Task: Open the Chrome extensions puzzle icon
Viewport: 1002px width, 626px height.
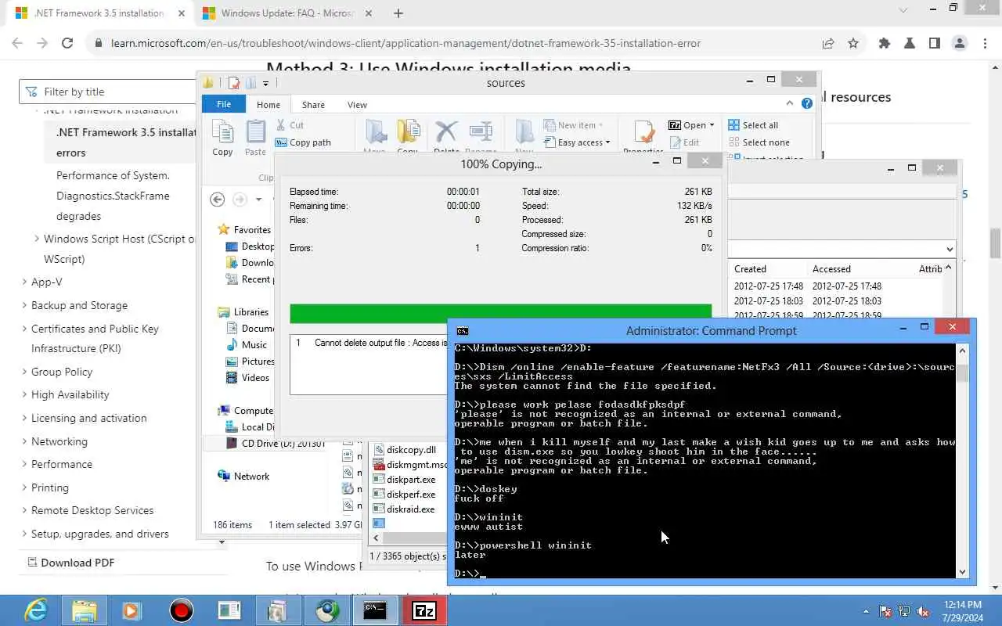Action: (885, 44)
